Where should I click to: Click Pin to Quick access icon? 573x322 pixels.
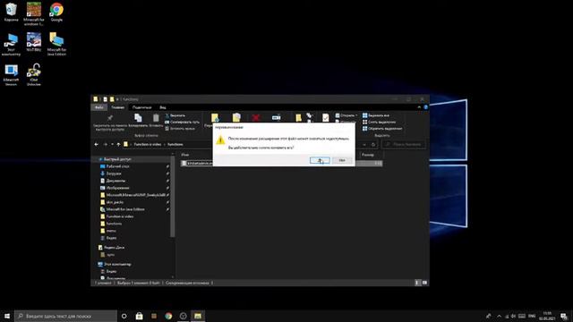coord(110,118)
